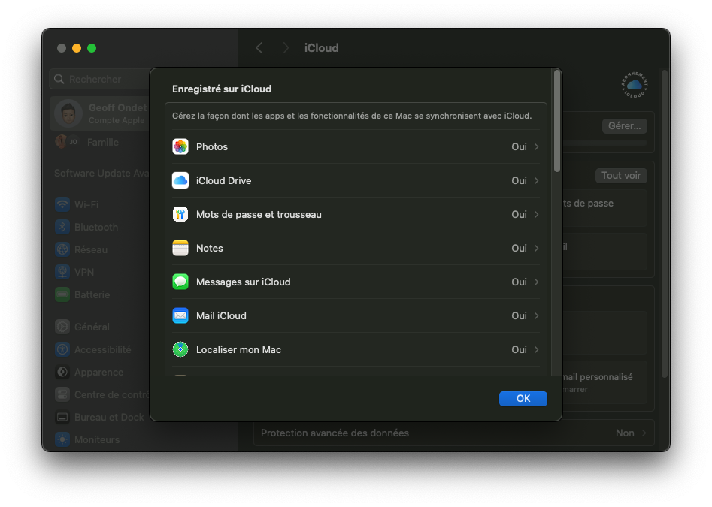
Task: Select VPN in the settings sidebar
Action: point(84,273)
